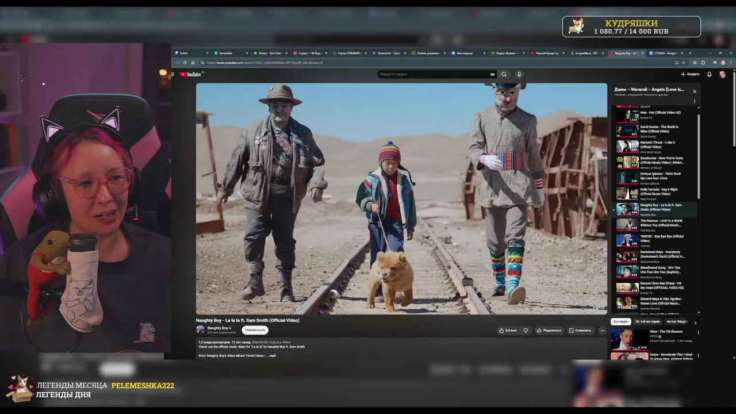Switch to the Stream - Kick Dashboard tab
736x414 pixels.
[271, 53]
